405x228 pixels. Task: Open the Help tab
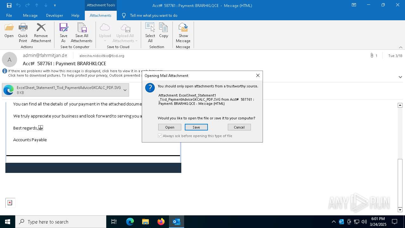click(75, 16)
